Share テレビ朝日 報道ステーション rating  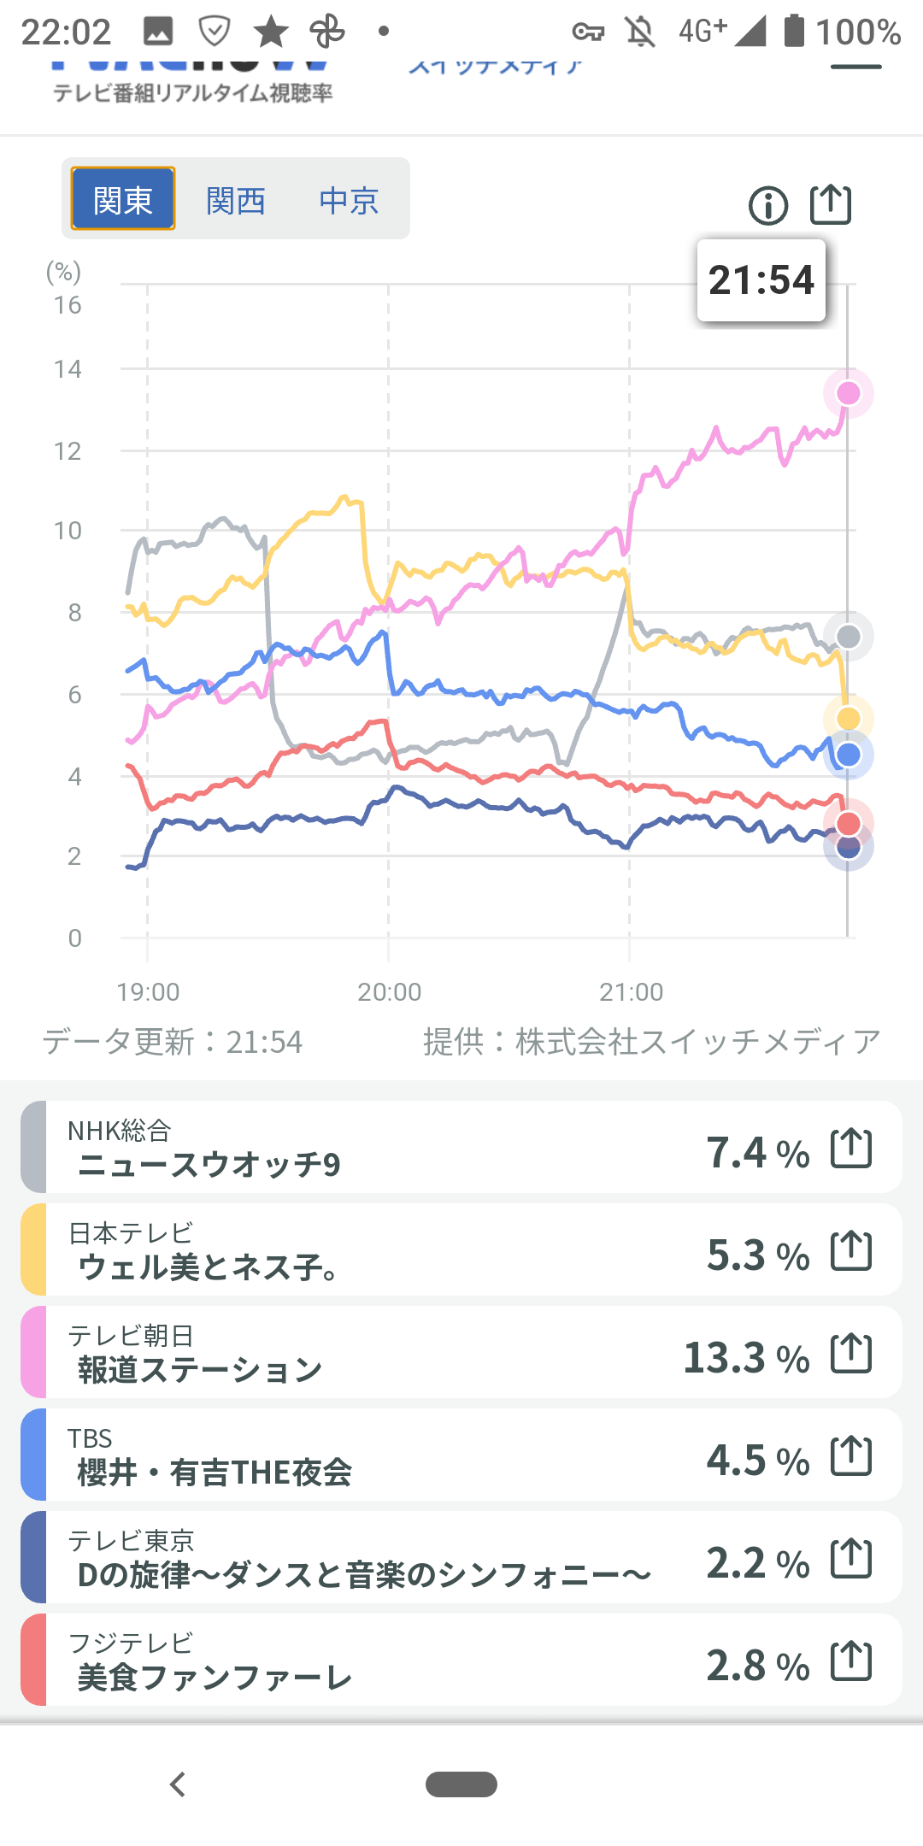coord(851,1354)
